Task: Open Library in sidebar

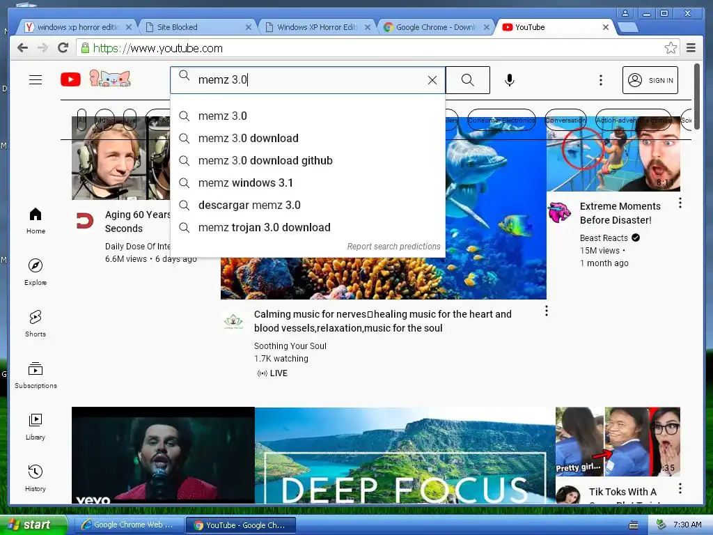Action: 36,427
